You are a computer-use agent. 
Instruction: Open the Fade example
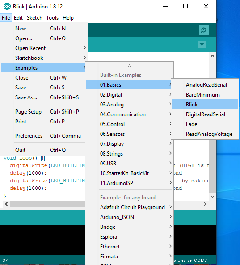pyautogui.click(x=205, y=124)
